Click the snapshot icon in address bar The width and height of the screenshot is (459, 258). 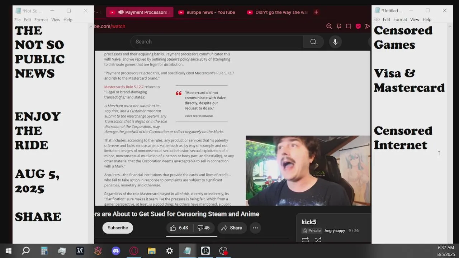(x=348, y=26)
